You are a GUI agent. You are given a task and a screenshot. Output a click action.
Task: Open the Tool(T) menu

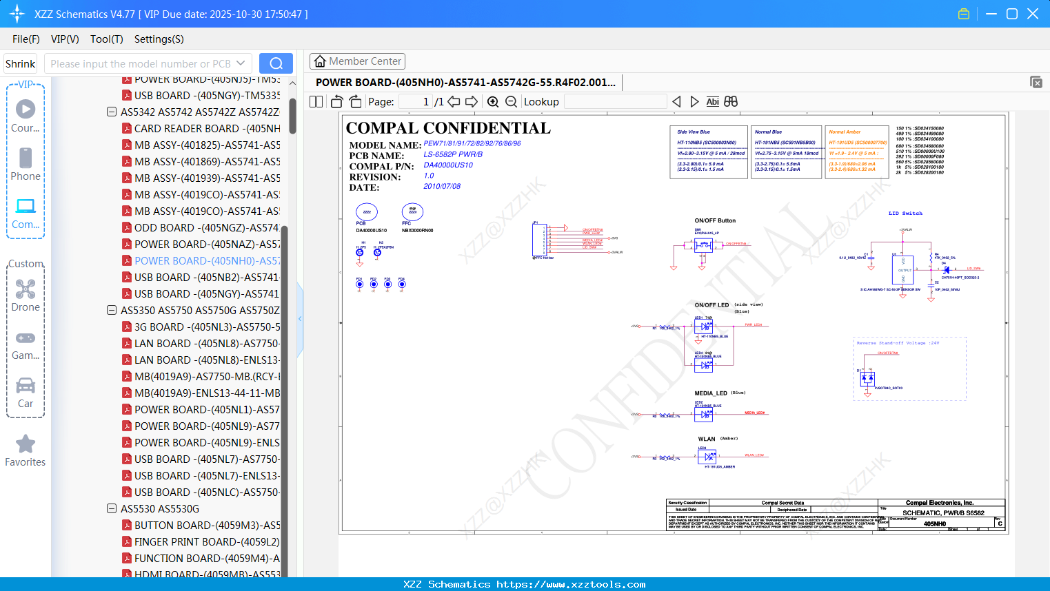[106, 39]
